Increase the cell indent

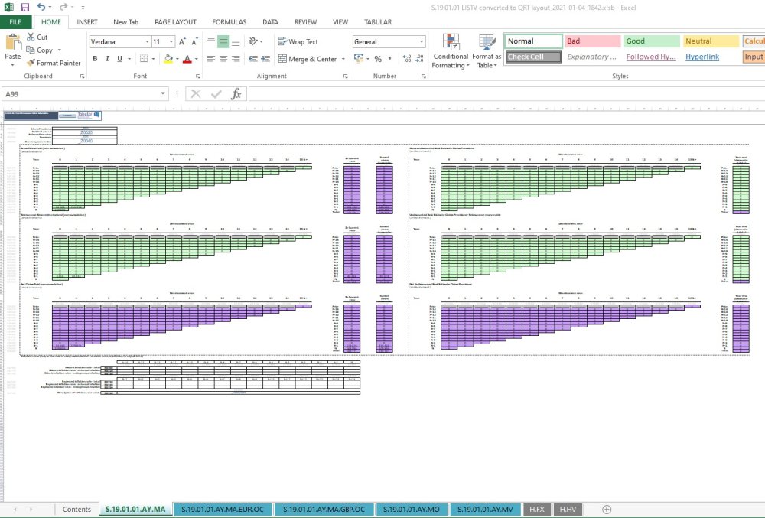265,58
